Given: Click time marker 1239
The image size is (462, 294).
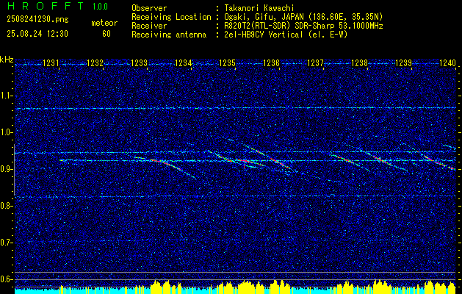Looking at the screenshot, I should tap(404, 63).
